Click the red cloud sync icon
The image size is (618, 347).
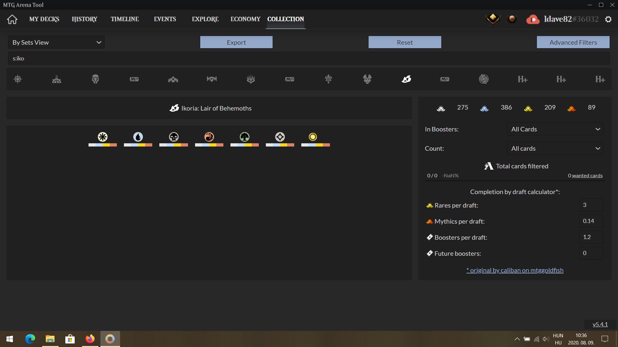pos(533,19)
